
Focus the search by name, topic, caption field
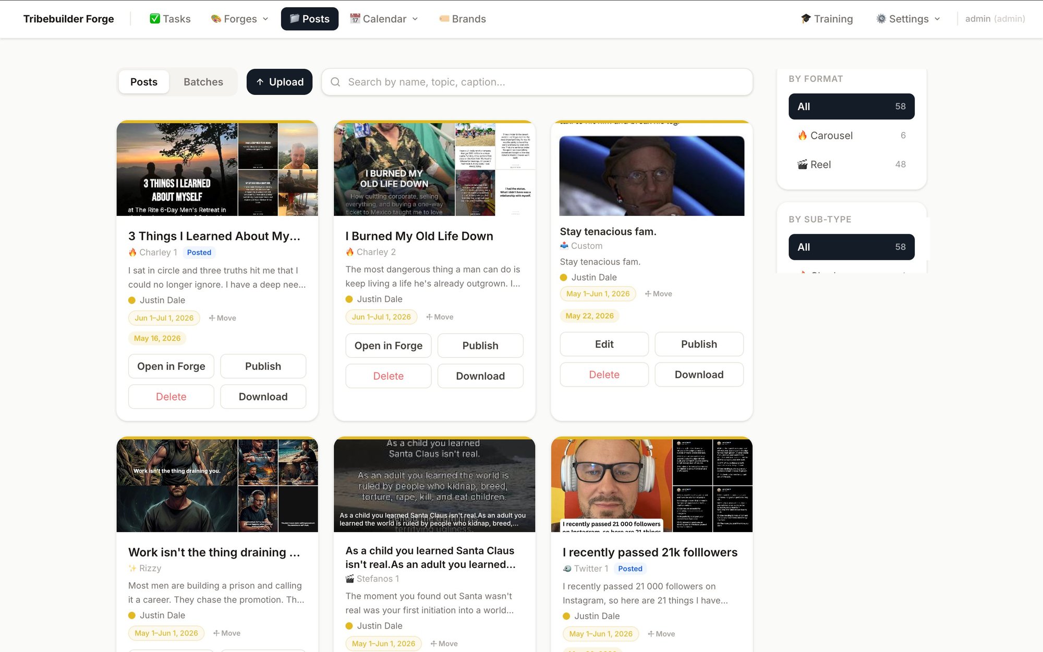[x=537, y=82]
